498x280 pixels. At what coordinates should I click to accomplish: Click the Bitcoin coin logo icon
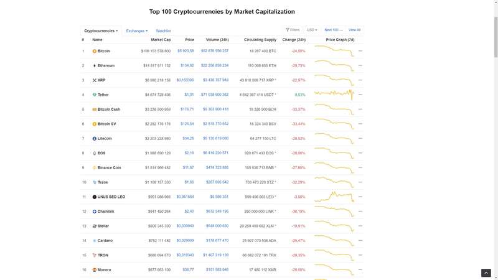(95, 51)
